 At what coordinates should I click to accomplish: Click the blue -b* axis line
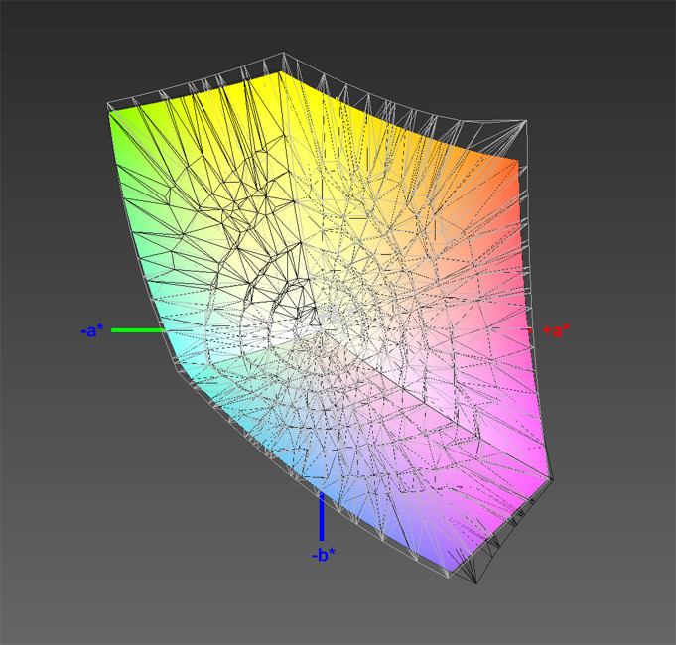[x=322, y=517]
